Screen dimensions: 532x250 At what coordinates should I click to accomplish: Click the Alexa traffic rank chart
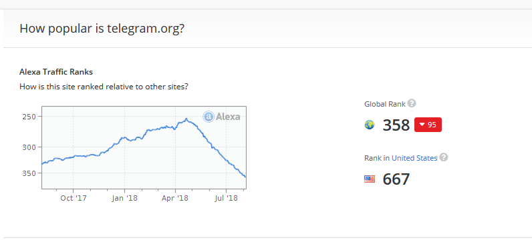[x=144, y=147]
